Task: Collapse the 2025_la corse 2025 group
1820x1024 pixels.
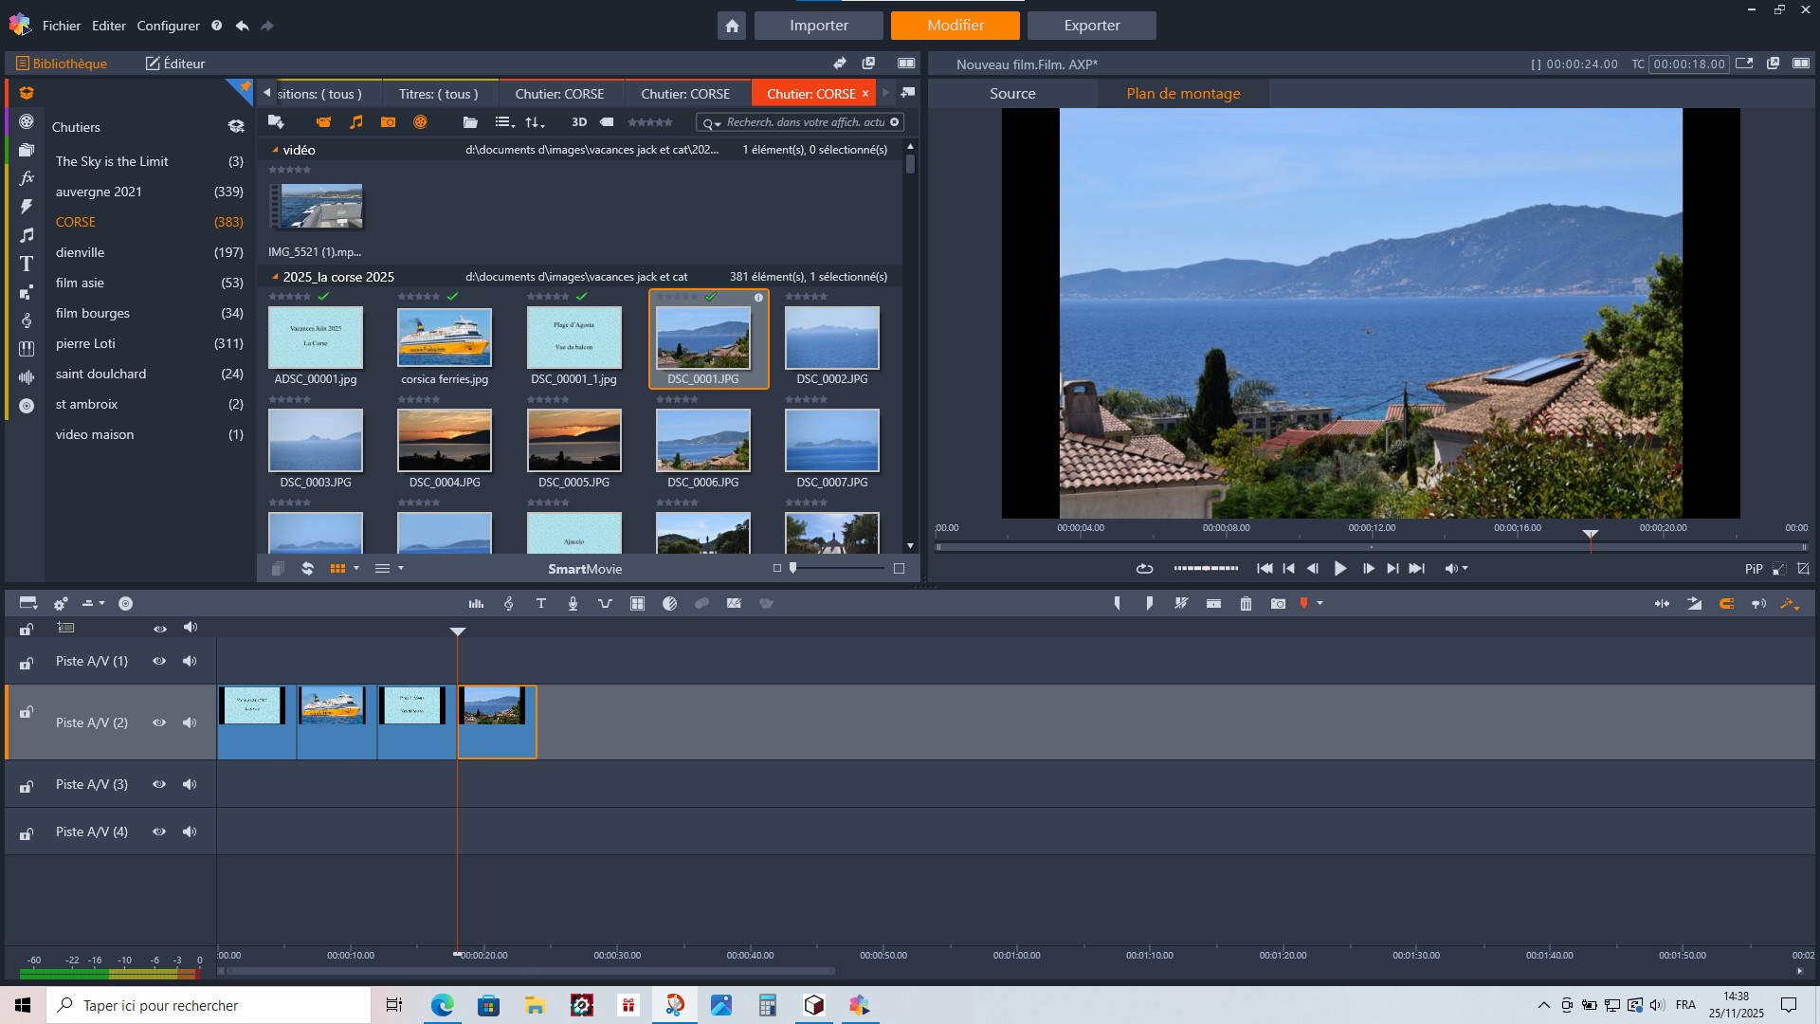Action: point(275,276)
